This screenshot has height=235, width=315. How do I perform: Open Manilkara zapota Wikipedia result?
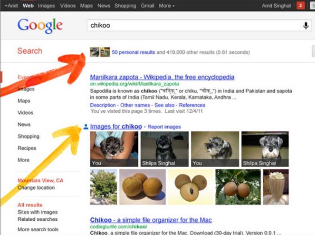pyautogui.click(x=162, y=77)
